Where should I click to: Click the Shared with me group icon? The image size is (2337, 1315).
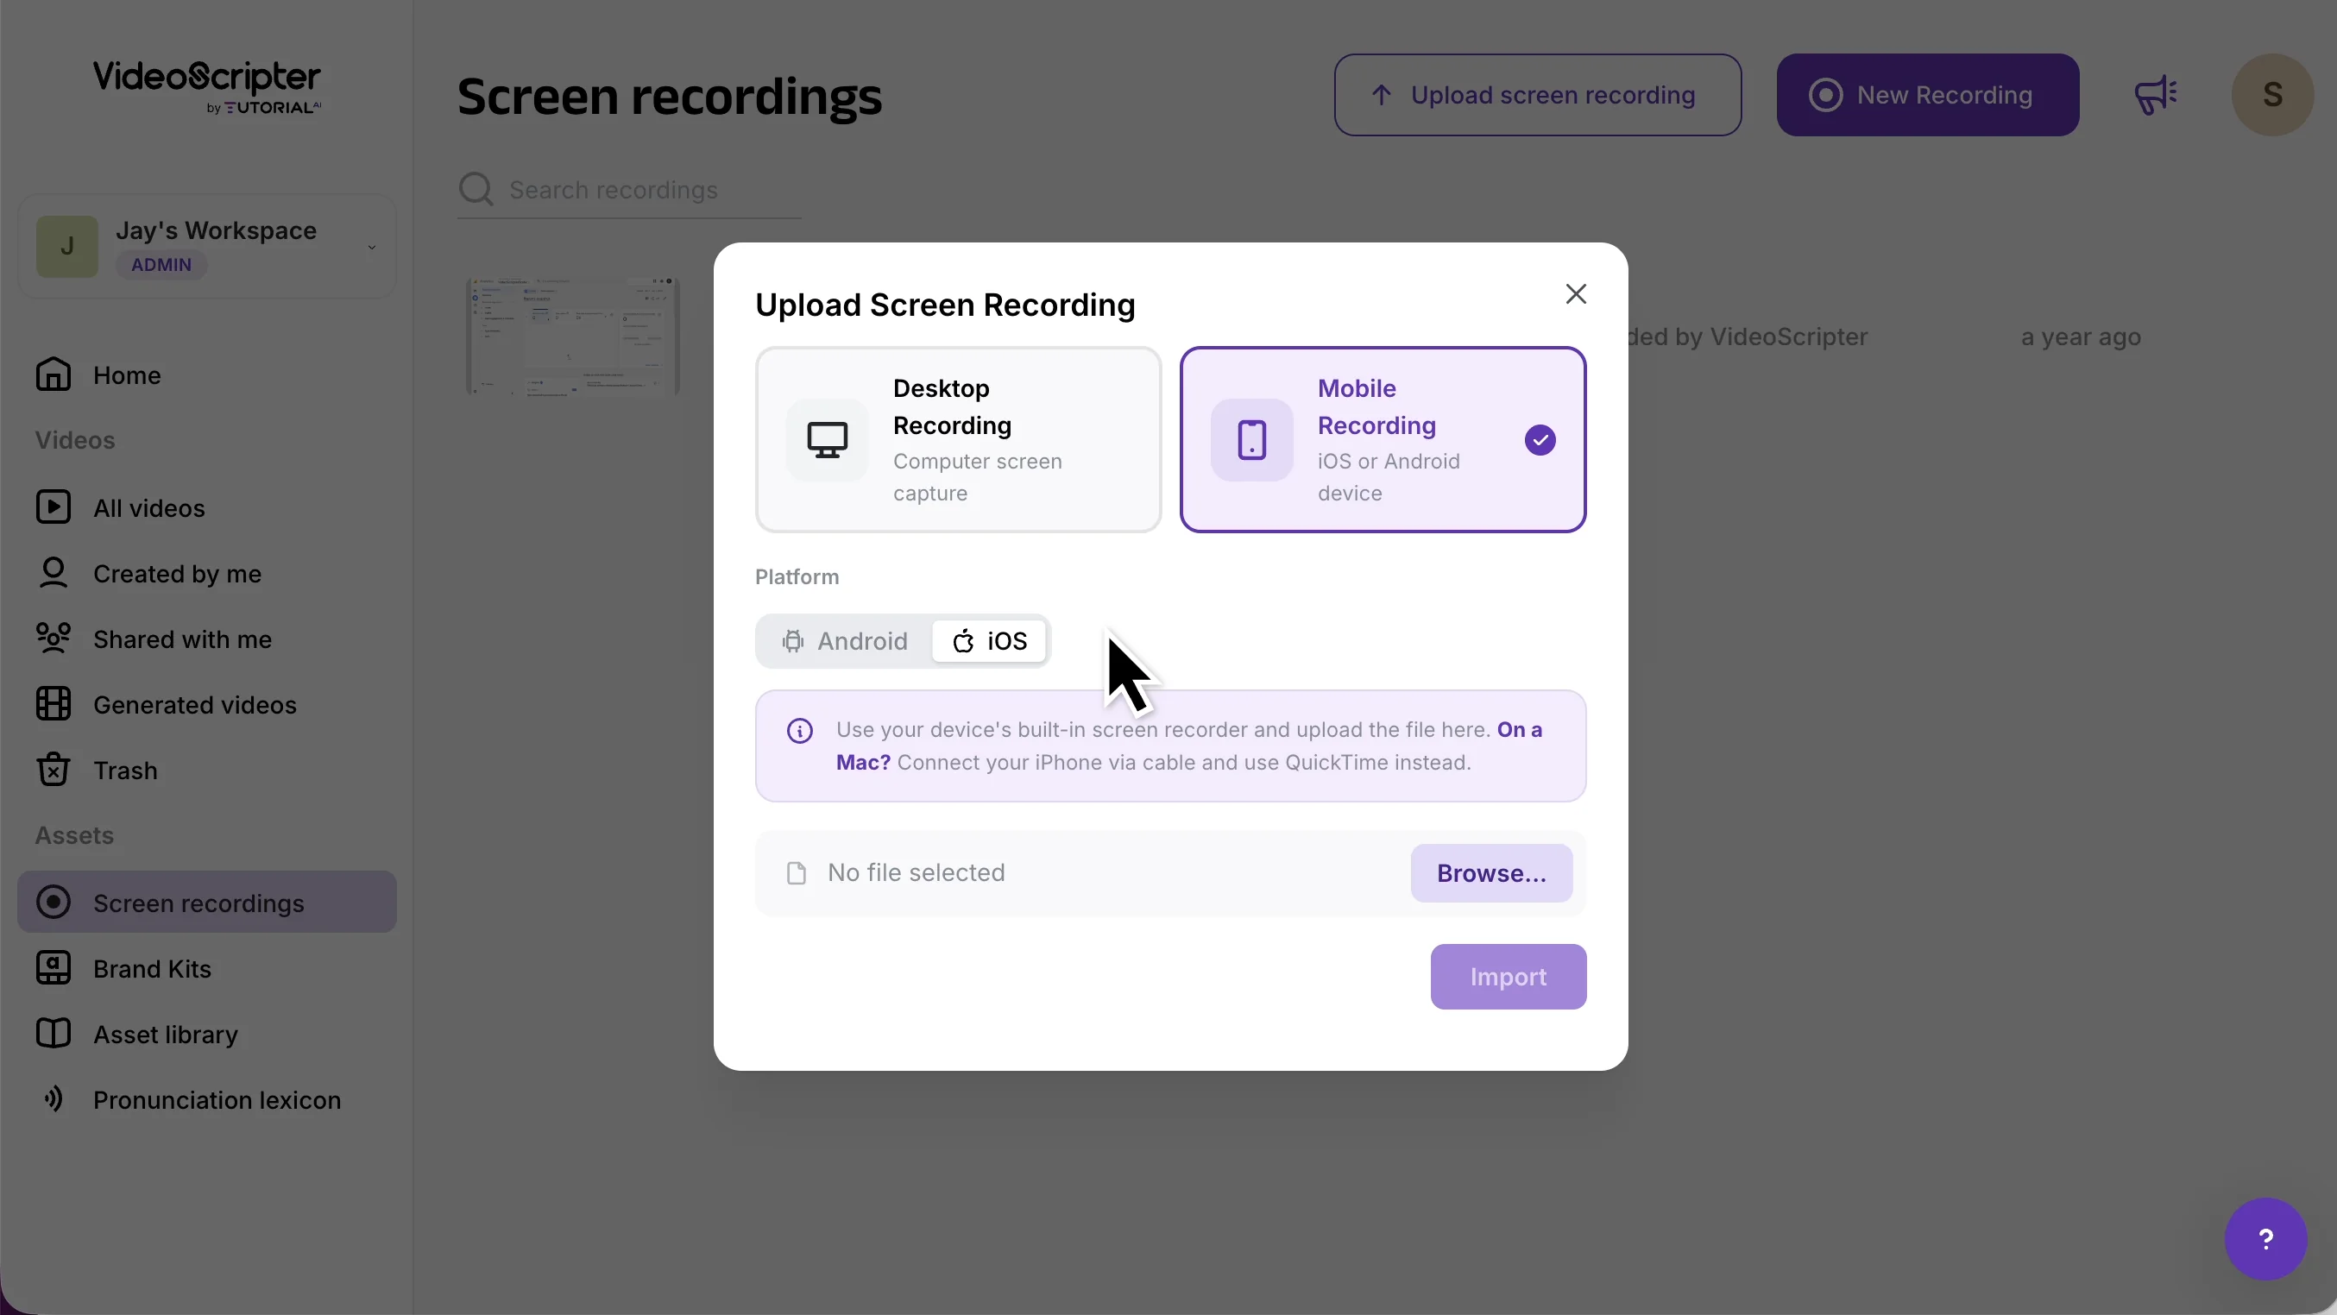(54, 639)
